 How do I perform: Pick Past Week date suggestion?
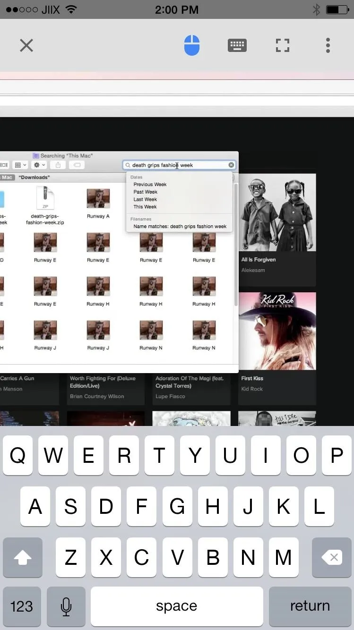(x=145, y=192)
